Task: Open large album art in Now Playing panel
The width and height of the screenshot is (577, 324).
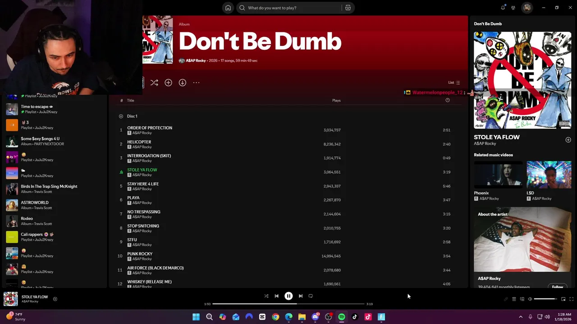Action: [x=522, y=80]
